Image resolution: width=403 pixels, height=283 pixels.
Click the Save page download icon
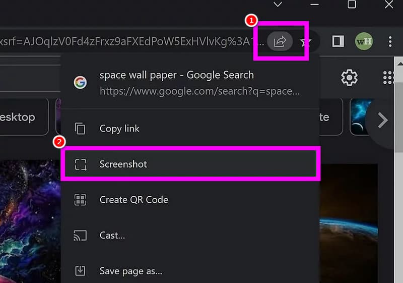coord(80,271)
